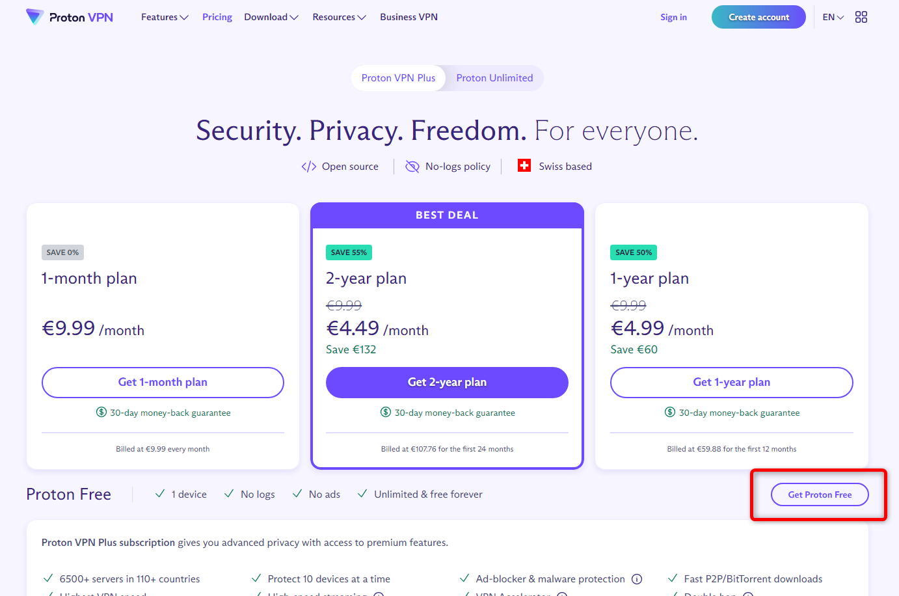Image resolution: width=899 pixels, height=596 pixels.
Task: Click the Get 2-year plan button
Action: pos(447,383)
